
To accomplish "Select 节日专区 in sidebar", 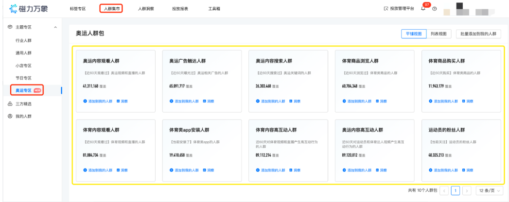I will (x=23, y=78).
